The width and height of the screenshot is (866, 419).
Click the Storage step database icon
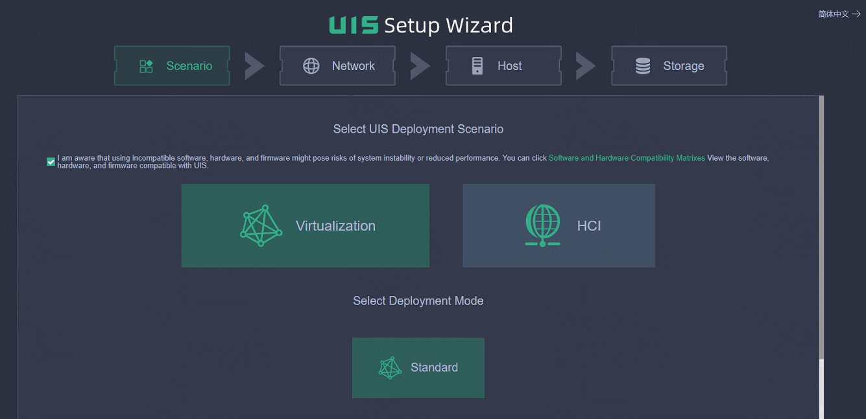coord(643,66)
